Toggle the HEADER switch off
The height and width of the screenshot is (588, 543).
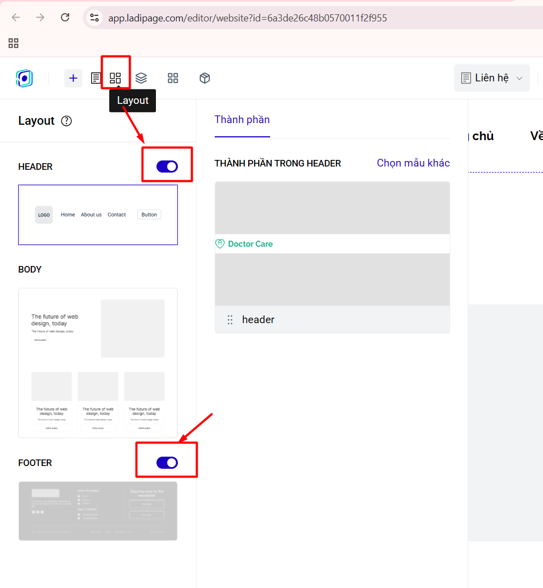(x=167, y=167)
